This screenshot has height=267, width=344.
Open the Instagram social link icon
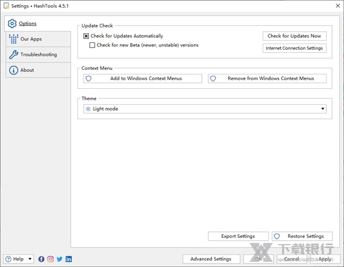(50, 259)
